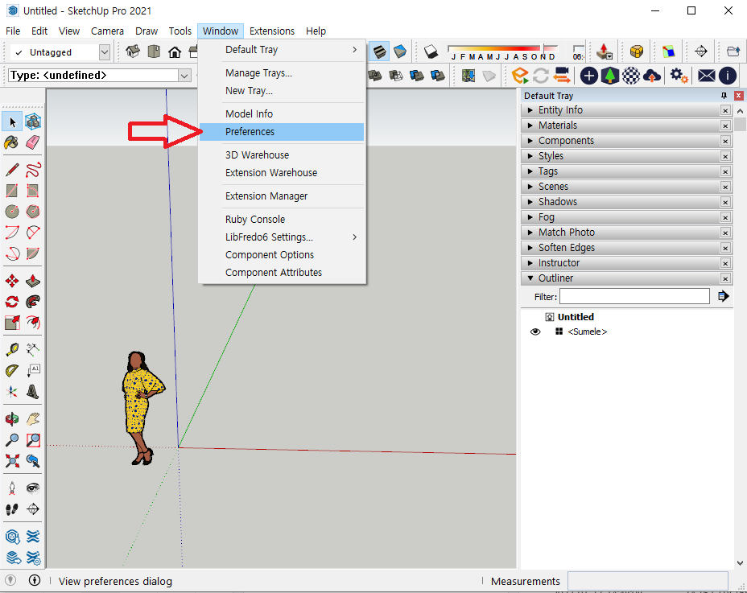Expand the Tags panel
The height and width of the screenshot is (593, 747).
tap(530, 171)
